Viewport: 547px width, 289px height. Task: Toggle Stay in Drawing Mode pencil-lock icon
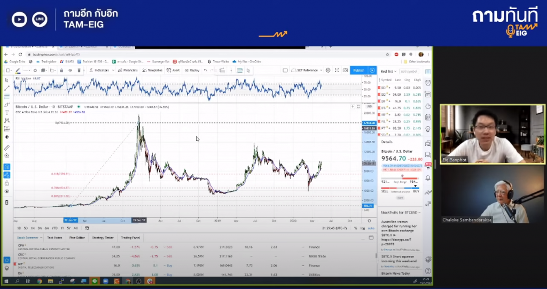tap(6, 175)
